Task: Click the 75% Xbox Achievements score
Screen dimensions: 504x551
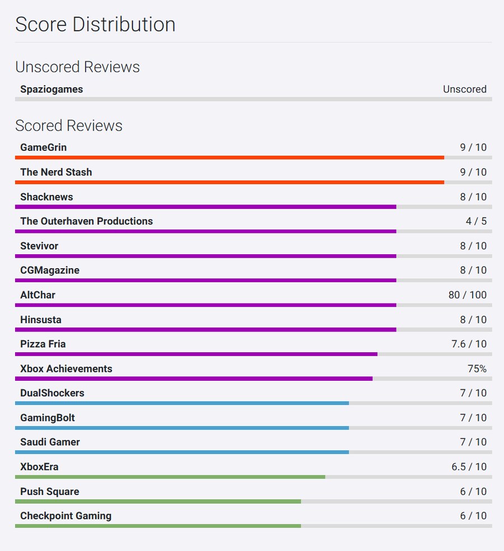Action: coord(477,368)
